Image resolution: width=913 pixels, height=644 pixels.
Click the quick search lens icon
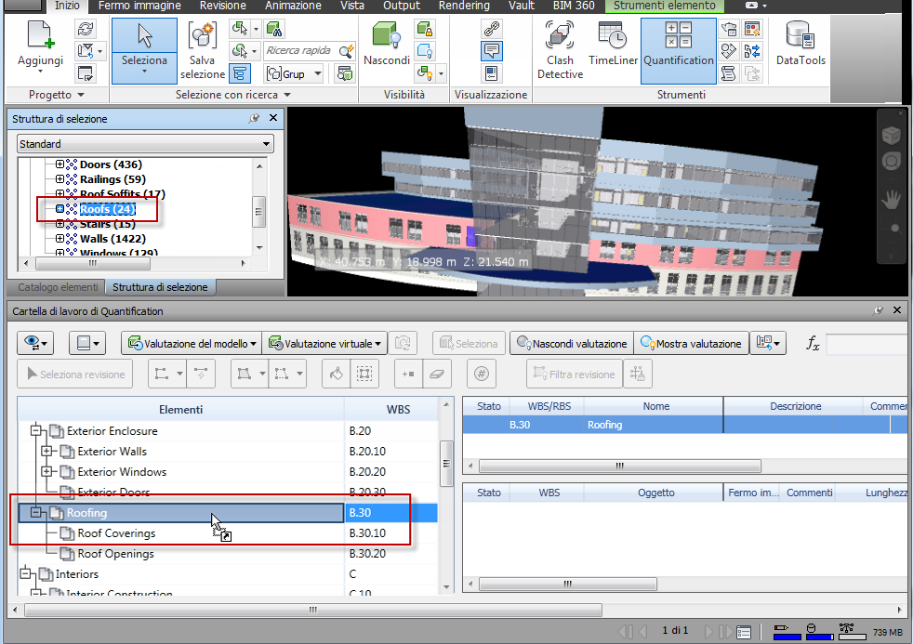pyautogui.click(x=347, y=51)
